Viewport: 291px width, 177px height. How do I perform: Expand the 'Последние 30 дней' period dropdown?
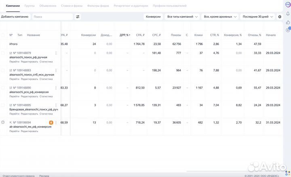pyautogui.click(x=257, y=17)
